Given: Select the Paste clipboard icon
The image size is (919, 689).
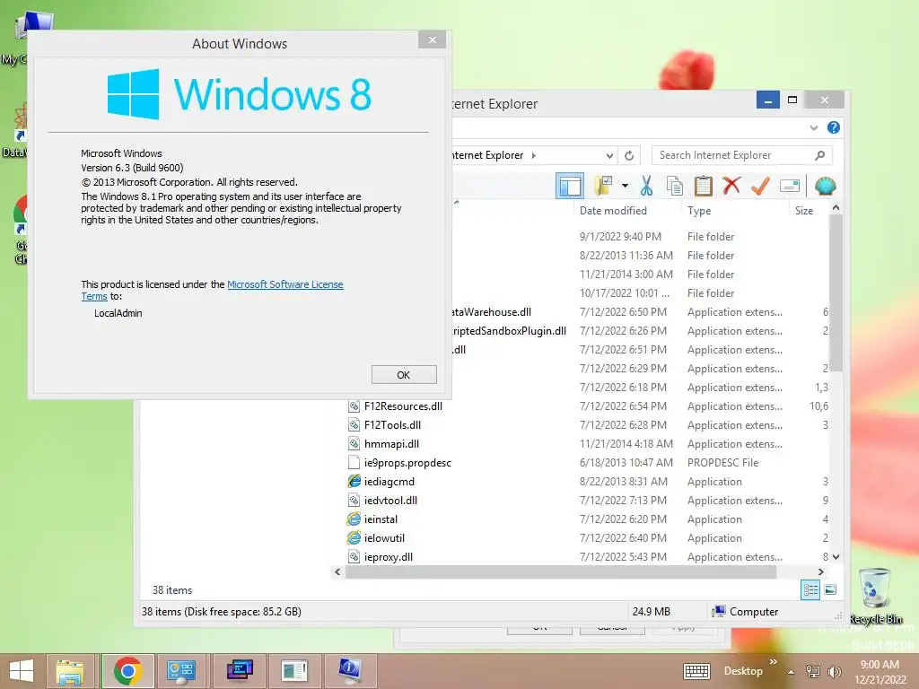Looking at the screenshot, I should 703,186.
